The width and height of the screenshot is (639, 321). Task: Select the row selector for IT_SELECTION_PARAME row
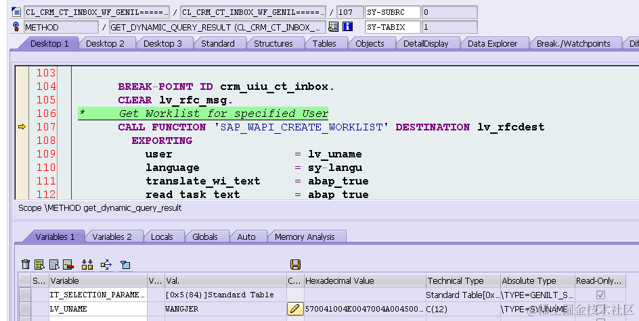click(25, 295)
